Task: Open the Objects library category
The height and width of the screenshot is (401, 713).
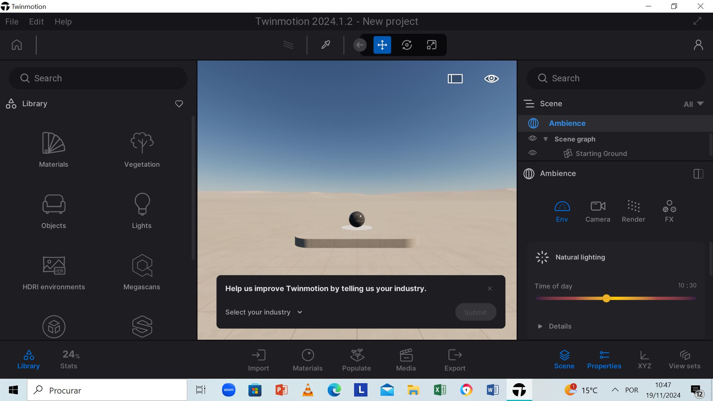Action: [54, 211]
